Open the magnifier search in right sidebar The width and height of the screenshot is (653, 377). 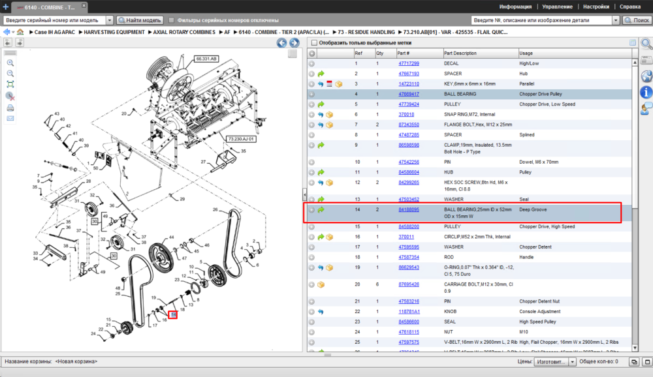pos(646,43)
